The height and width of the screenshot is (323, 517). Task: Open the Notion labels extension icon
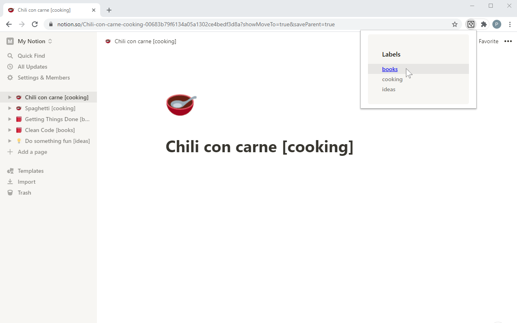coord(471,24)
